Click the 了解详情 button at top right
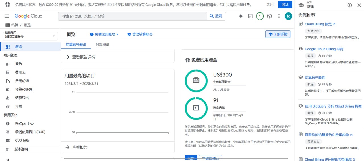Viewport: 364px width, 161px height. 278,34
